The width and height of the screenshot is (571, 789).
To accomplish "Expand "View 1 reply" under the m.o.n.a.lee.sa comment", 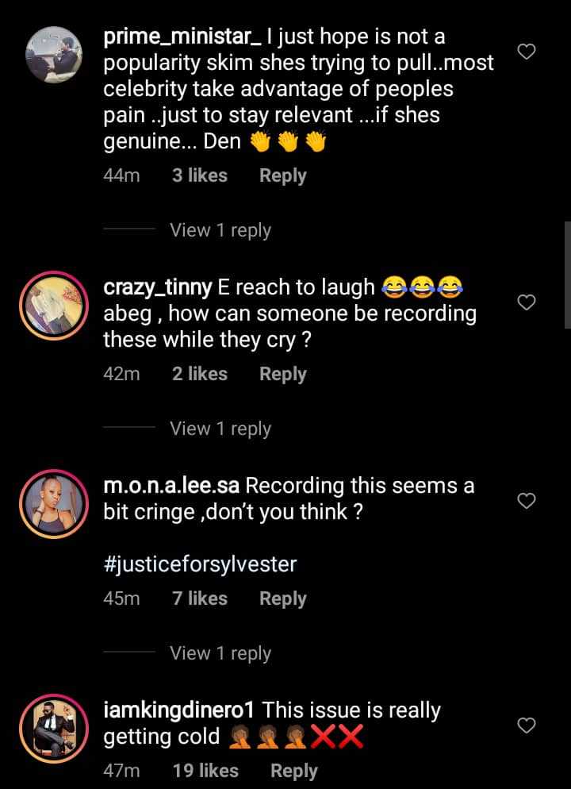I will click(220, 653).
